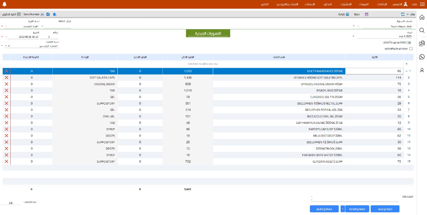Delete the MULTIFAM ADVANCE 30TAB row
Viewport: 427px width, 215px height.
(x=6, y=71)
